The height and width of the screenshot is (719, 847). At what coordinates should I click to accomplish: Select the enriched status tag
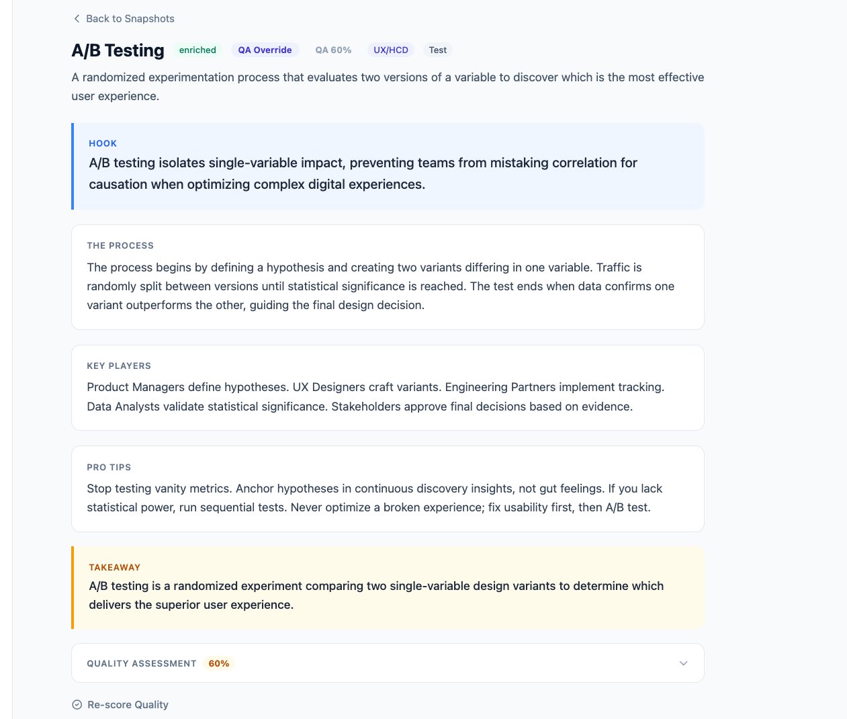(197, 50)
